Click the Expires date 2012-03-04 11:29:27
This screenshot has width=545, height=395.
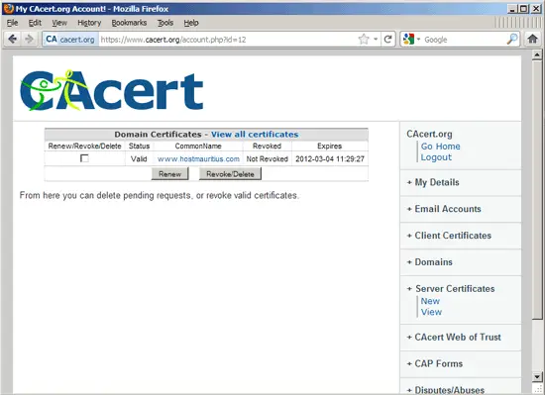[330, 159]
